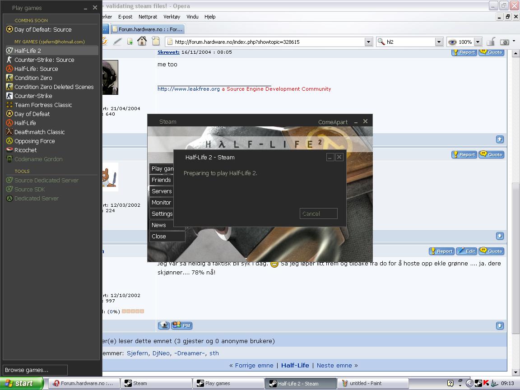Click the search magnifier icon in Opera
The width and height of the screenshot is (520, 390).
[x=381, y=42]
